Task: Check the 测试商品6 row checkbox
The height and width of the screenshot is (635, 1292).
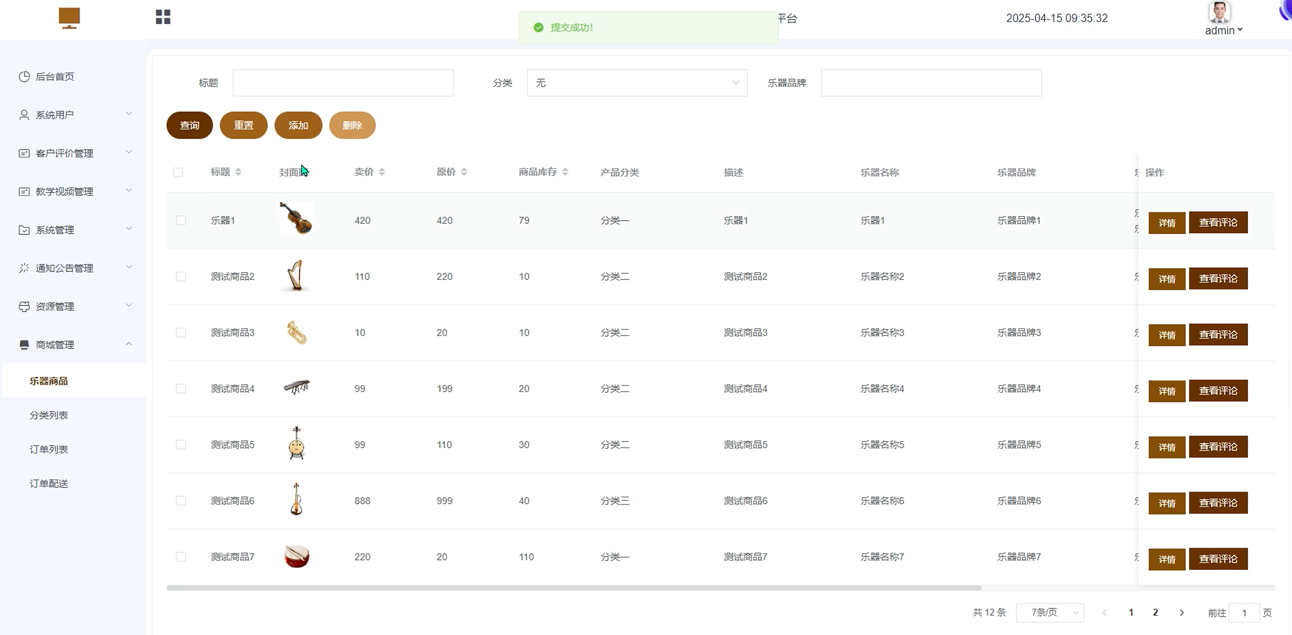Action: [181, 501]
